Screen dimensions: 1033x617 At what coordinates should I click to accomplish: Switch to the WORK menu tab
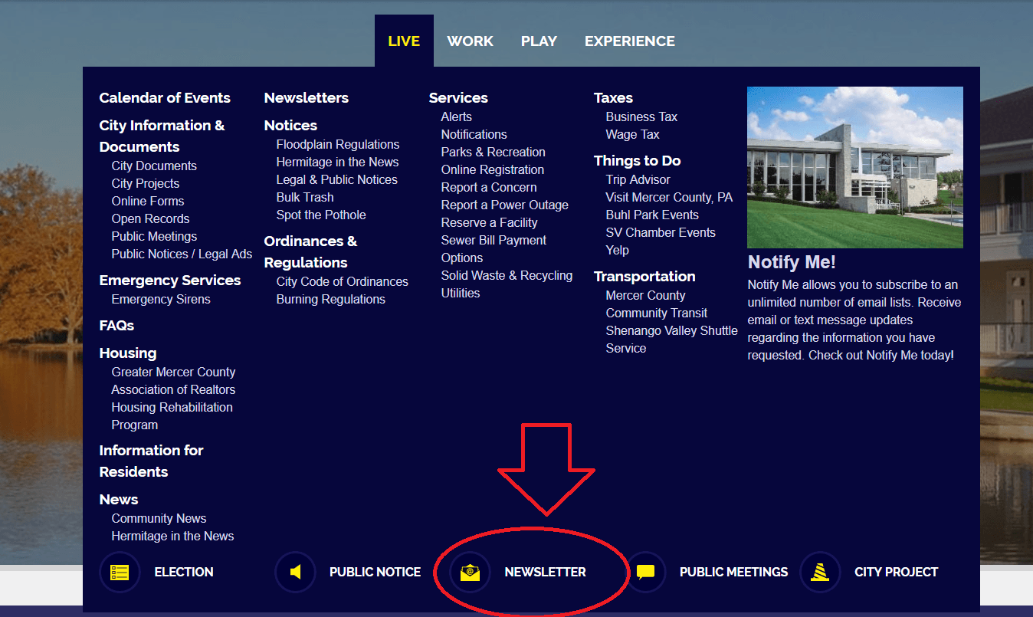(470, 41)
